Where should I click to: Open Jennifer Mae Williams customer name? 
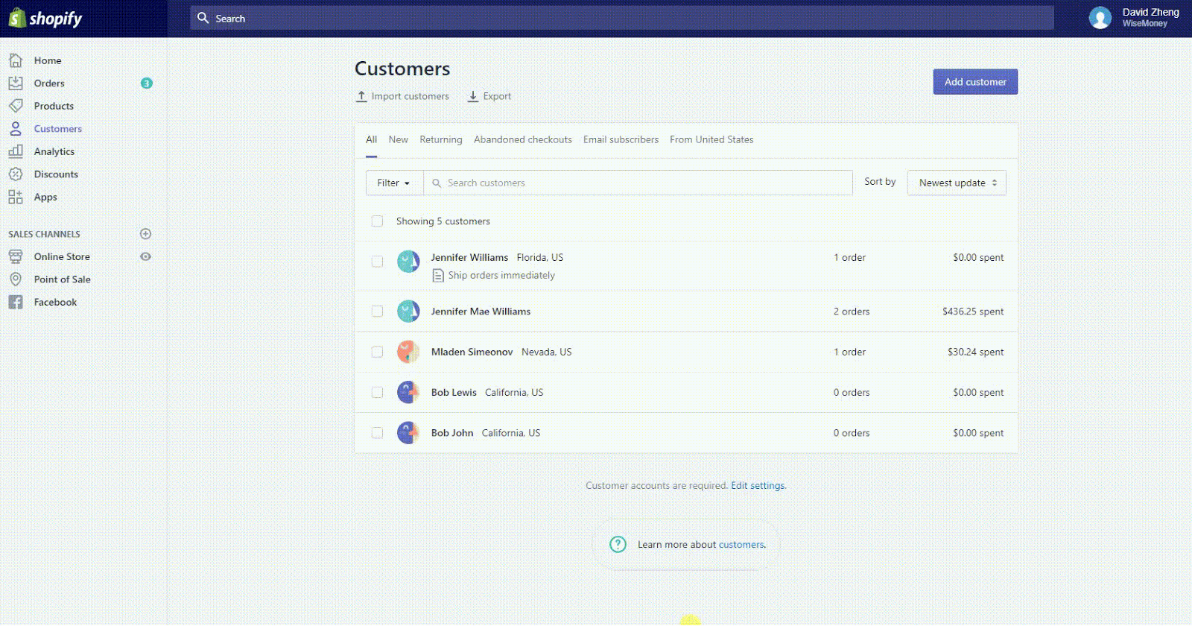(x=481, y=312)
